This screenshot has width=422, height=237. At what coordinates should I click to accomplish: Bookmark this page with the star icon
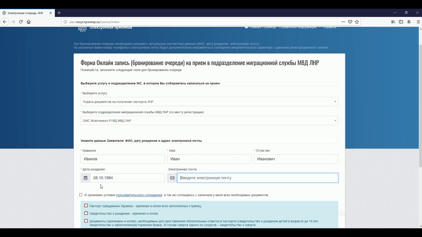[357, 22]
